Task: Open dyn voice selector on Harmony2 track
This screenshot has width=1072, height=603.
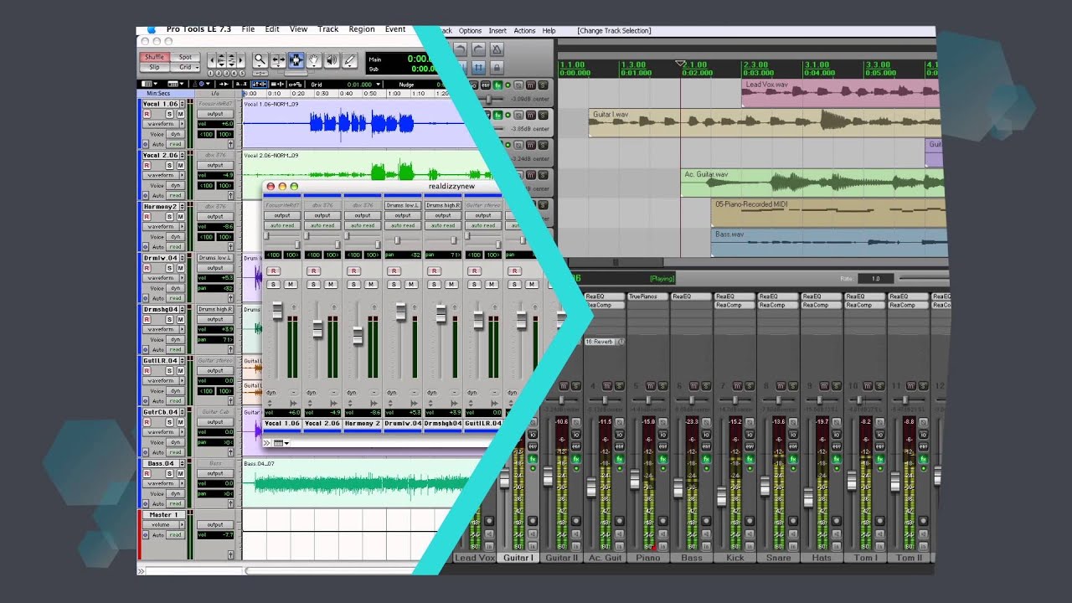Action: 175,236
